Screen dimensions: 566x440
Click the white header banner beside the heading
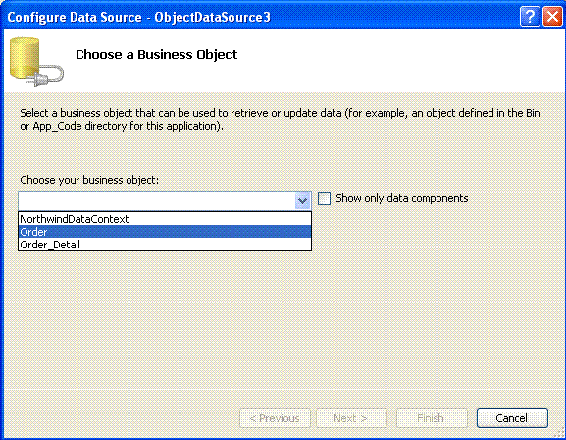[x=397, y=61]
